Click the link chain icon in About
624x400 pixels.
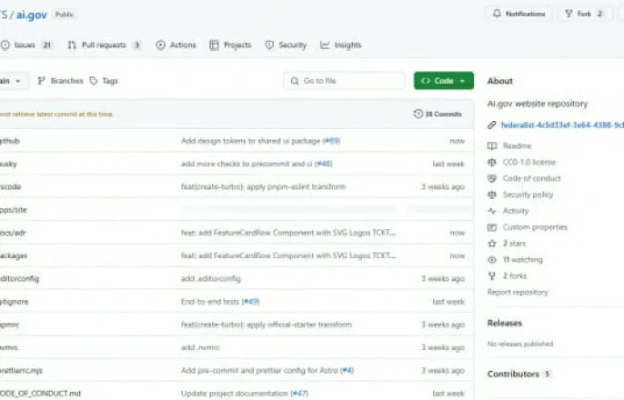[x=492, y=125]
